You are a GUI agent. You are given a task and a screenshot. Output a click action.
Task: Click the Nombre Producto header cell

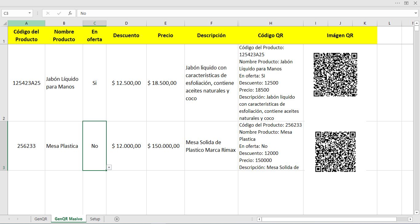point(64,35)
